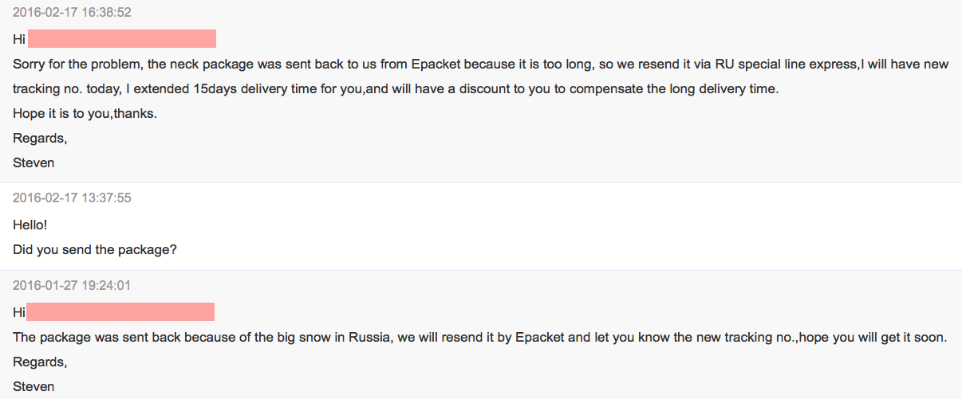Click the "Did you send the package?" message
The image size is (962, 399).
(95, 249)
